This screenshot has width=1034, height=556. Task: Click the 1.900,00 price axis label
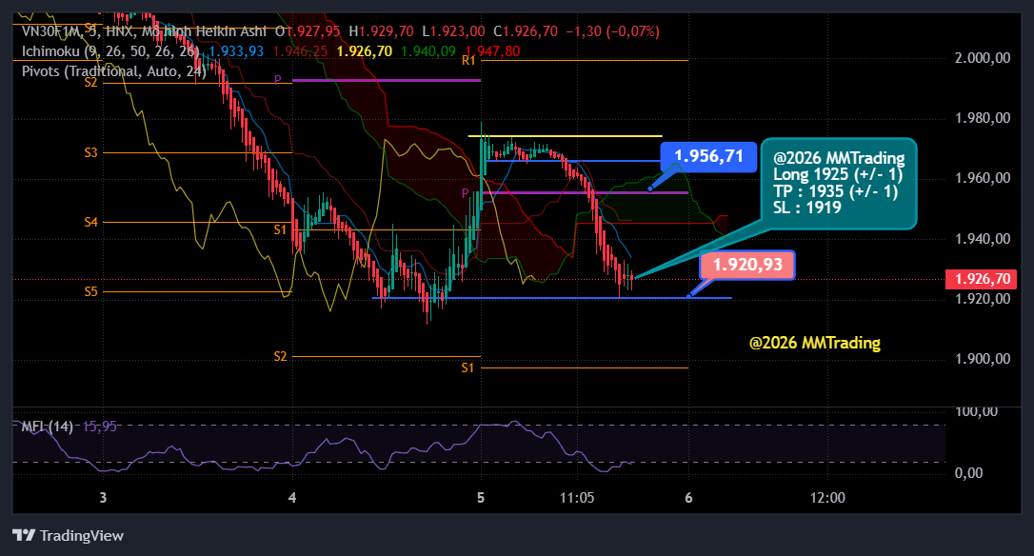click(x=983, y=359)
